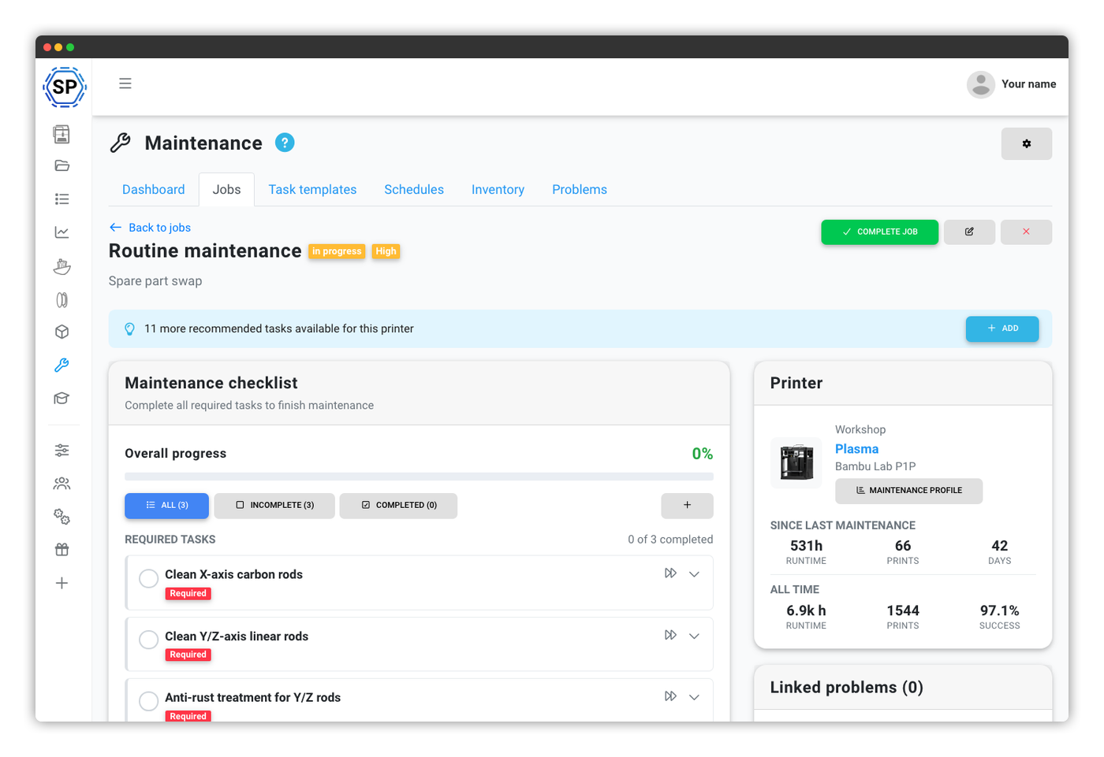Viewport: 1104px width, 757px height.
Task: Open the statistics chart sidebar icon
Action: coord(62,232)
